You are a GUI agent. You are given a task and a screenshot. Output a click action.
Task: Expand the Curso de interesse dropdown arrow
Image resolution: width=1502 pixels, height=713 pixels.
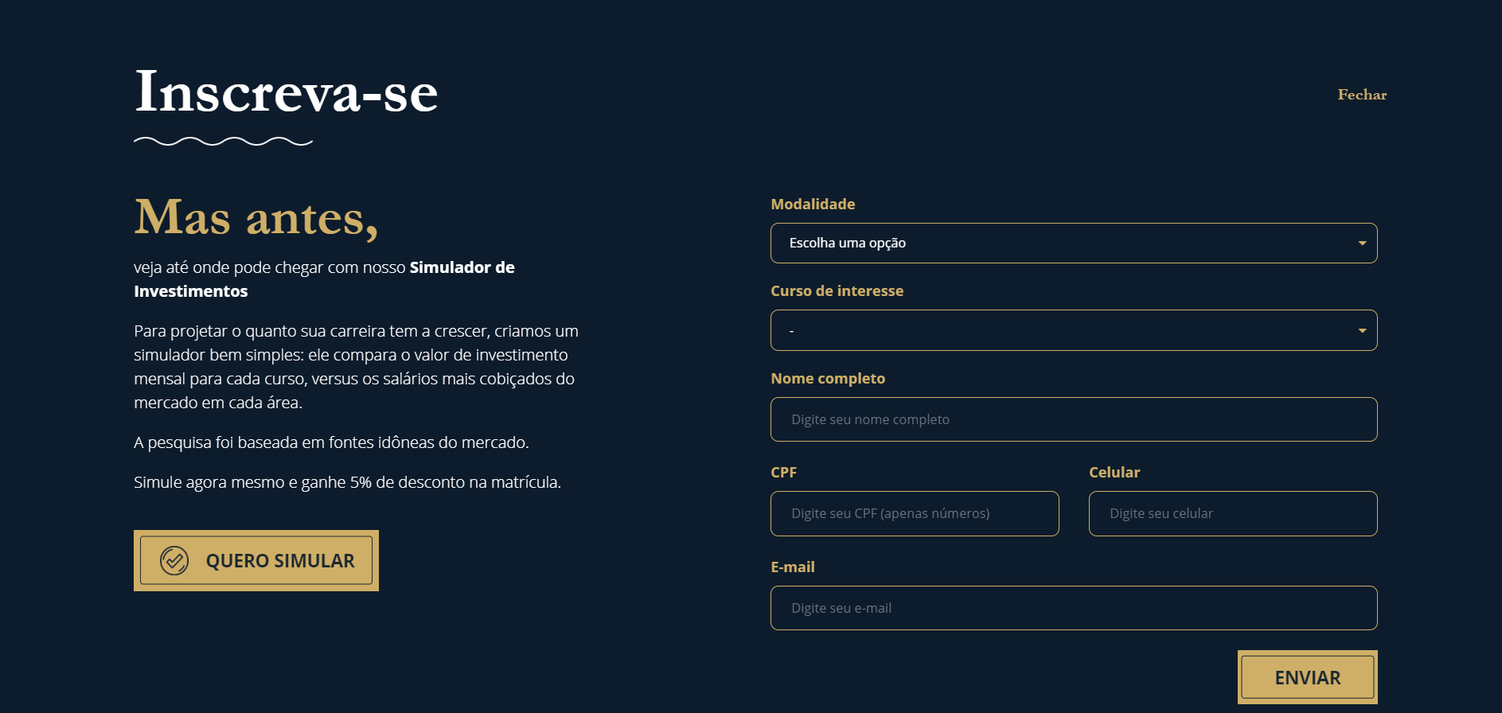[1362, 331]
